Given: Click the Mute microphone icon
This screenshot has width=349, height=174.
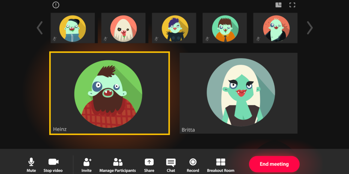Looking at the screenshot, I should click(x=31, y=162).
